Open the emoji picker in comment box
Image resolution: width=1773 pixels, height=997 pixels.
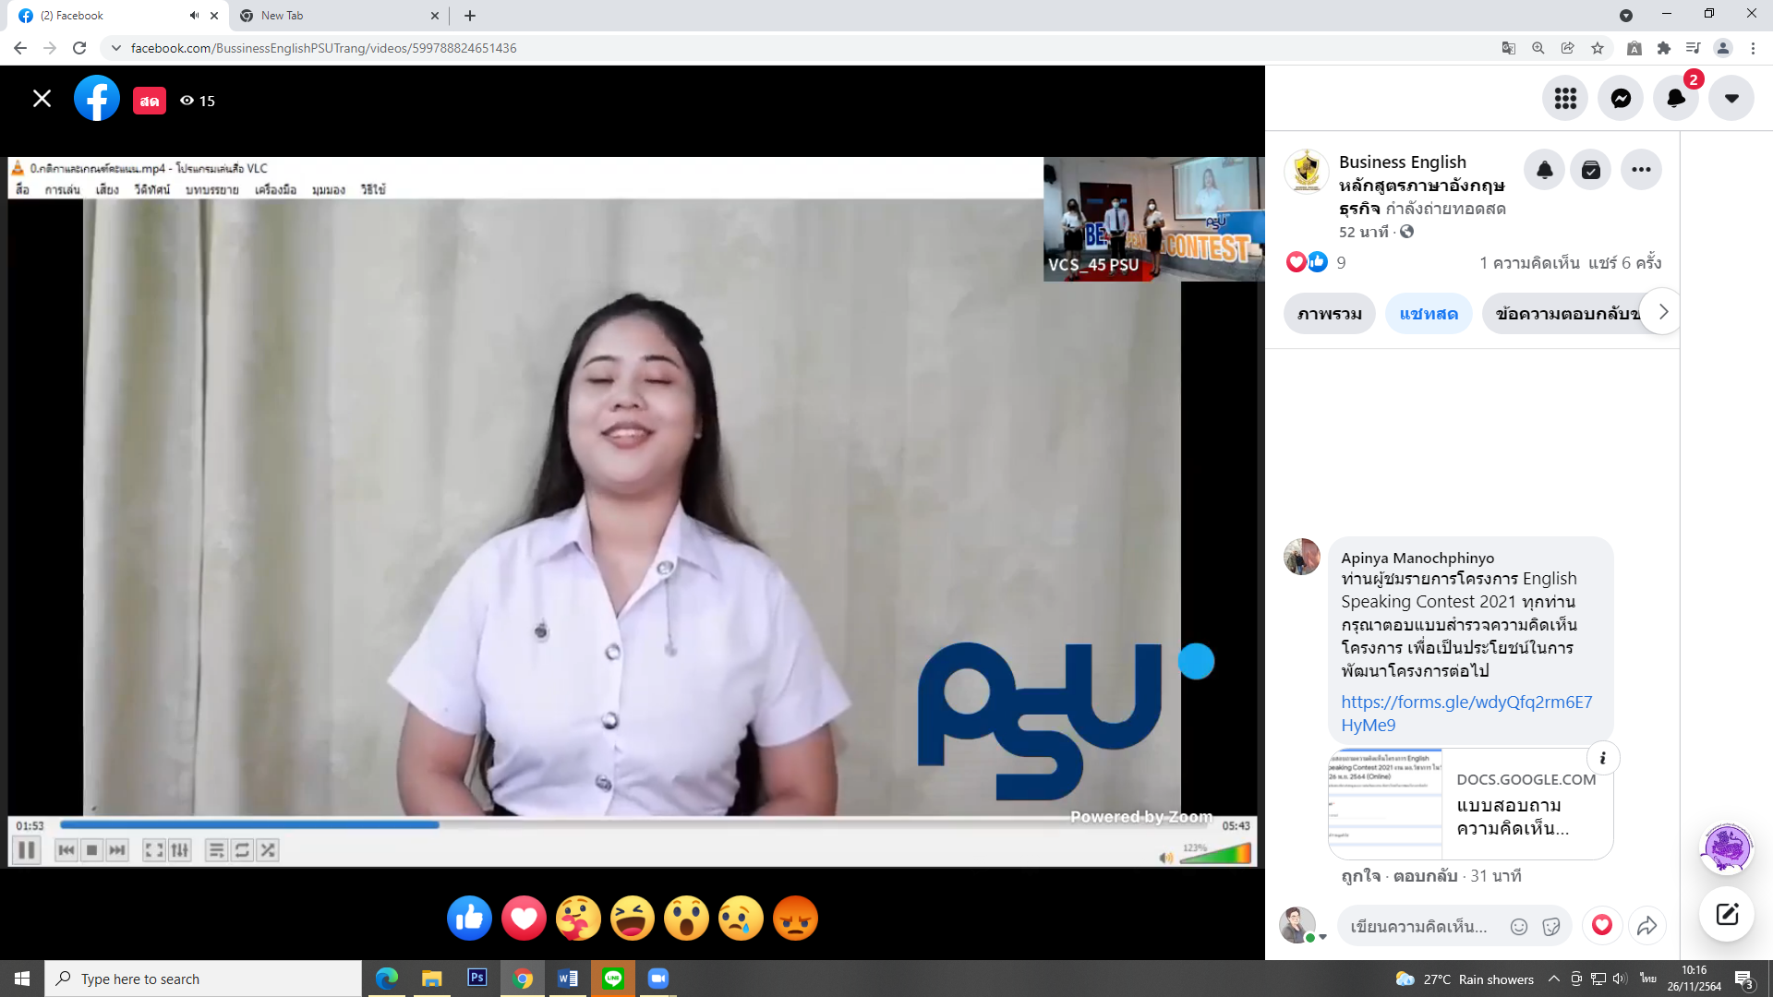(x=1518, y=927)
